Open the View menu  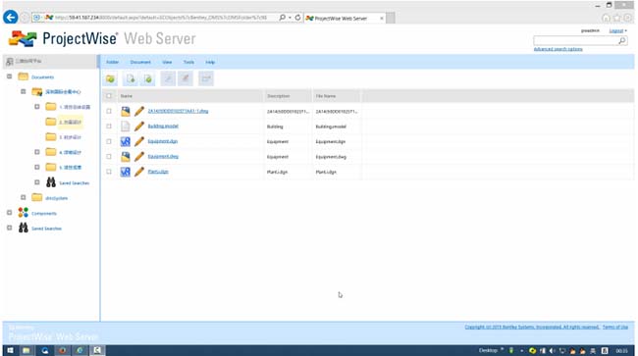point(167,62)
